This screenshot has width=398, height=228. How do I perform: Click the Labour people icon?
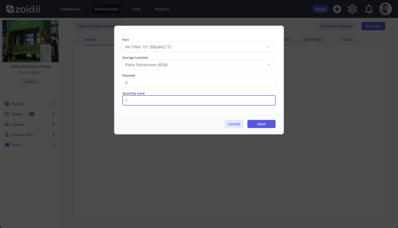coord(7,124)
